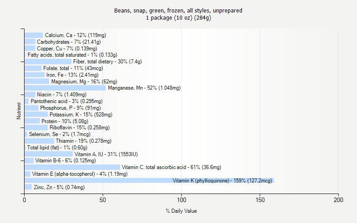
Task: Click the Copper, Cu - 7% label
Action: (x=67, y=49)
